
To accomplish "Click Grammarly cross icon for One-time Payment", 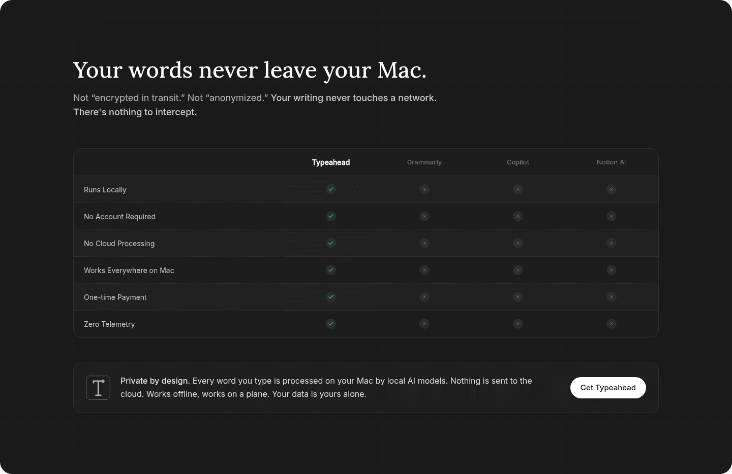I will coord(424,297).
